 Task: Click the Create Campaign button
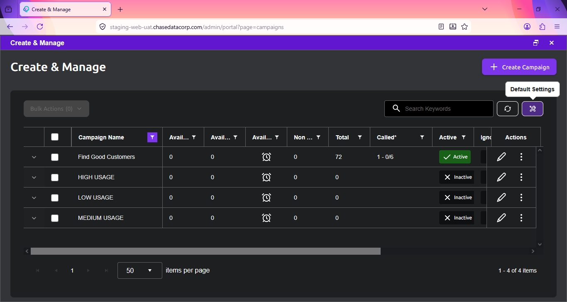(x=519, y=67)
